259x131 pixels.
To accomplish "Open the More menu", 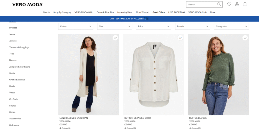I will [x=212, y=12].
